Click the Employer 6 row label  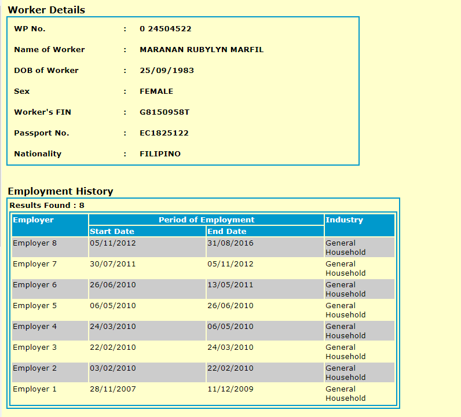[35, 285]
